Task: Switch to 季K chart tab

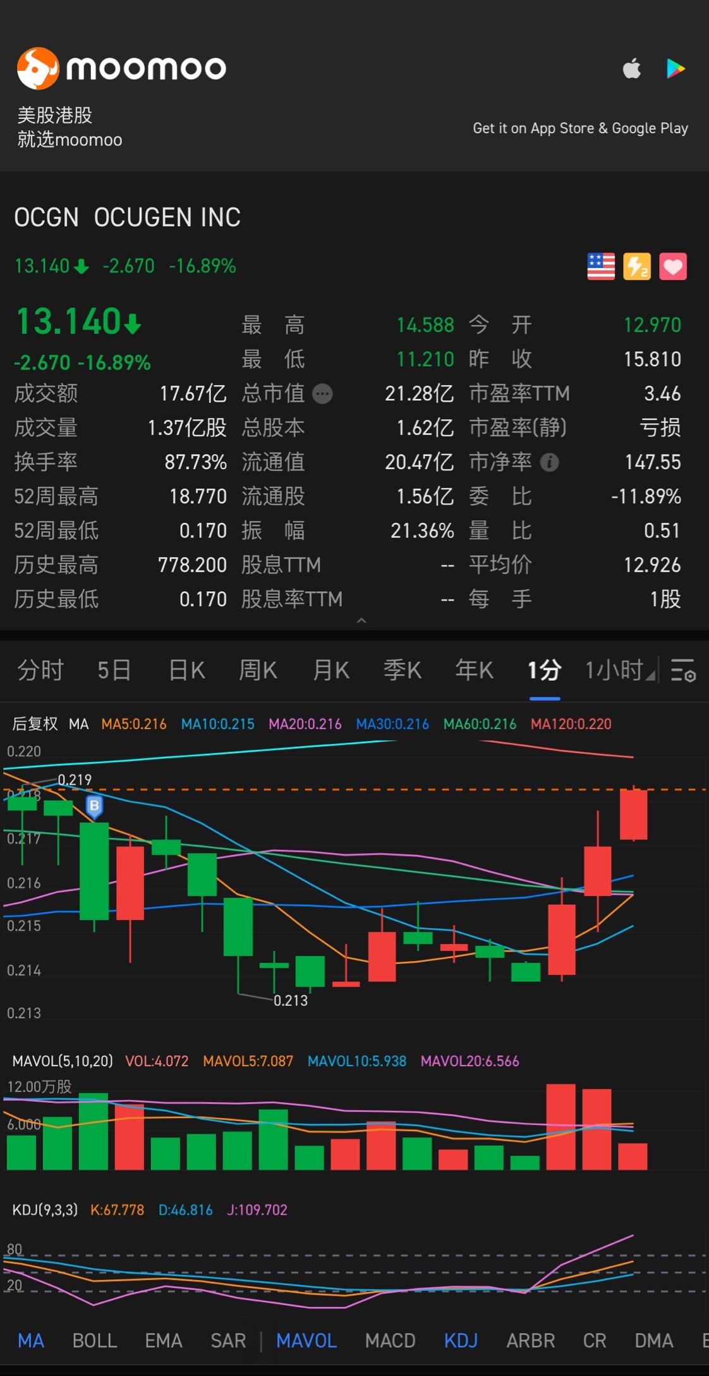Action: 403,670
